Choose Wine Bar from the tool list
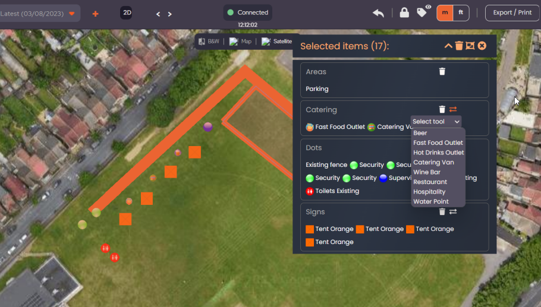 (x=426, y=172)
